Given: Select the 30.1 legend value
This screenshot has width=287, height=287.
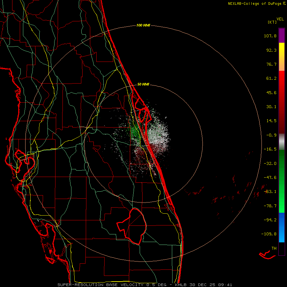Looking at the screenshot, I should (271, 107).
